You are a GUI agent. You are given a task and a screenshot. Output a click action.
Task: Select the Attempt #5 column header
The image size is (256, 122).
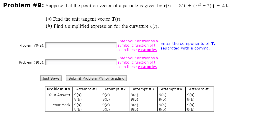click(200, 89)
